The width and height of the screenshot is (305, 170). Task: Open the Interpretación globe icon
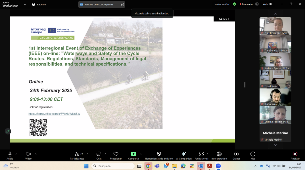[219, 154]
